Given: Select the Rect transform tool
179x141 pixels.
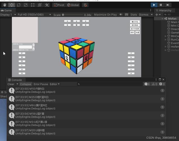Looking at the screenshot, I should point(32,5).
